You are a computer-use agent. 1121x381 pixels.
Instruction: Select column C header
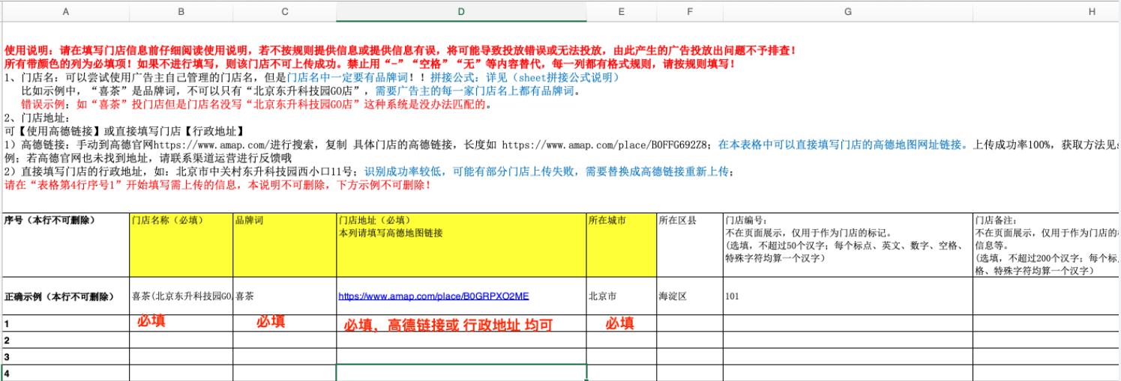pos(284,11)
